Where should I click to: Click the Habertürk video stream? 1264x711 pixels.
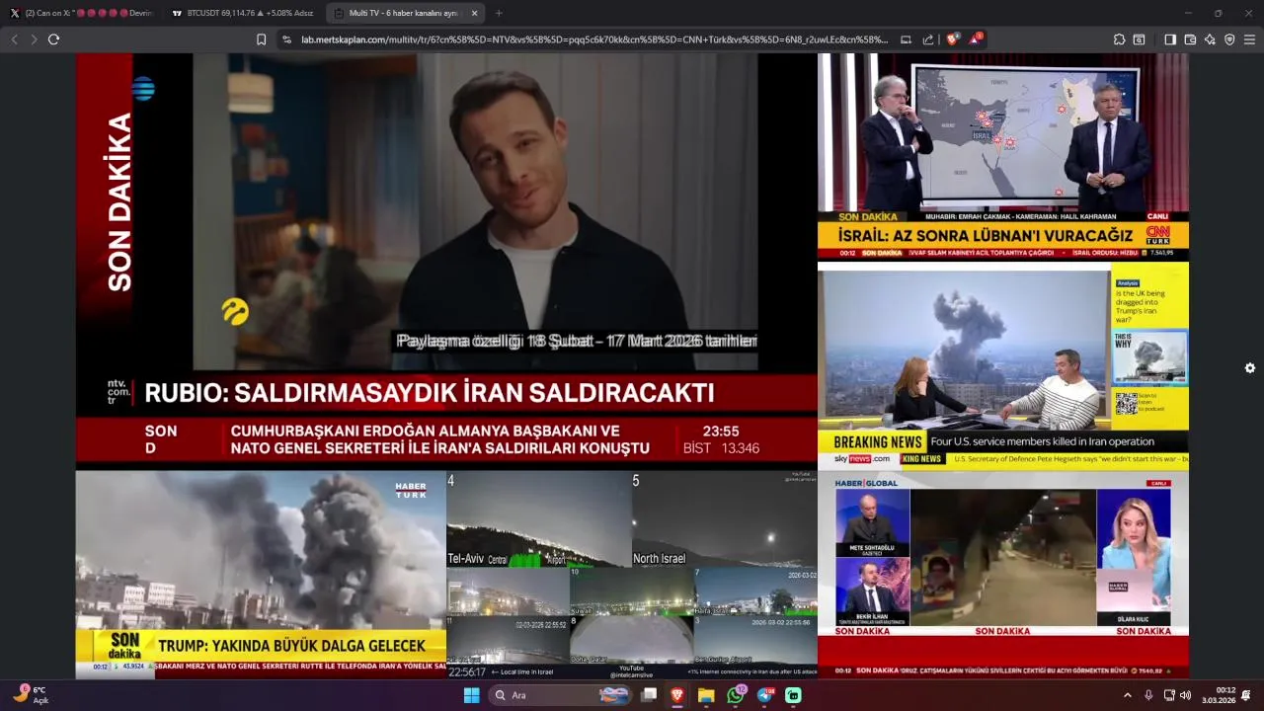point(261,575)
